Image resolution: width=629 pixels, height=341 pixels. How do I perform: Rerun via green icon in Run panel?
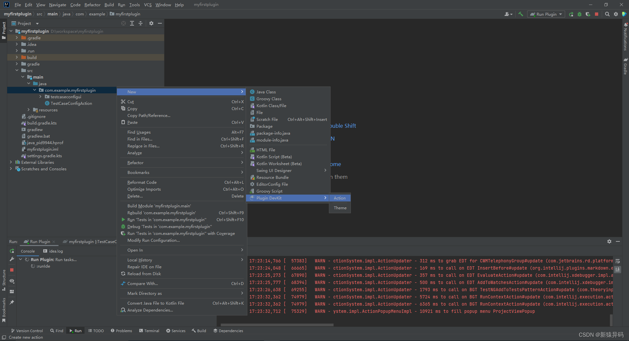[12, 251]
